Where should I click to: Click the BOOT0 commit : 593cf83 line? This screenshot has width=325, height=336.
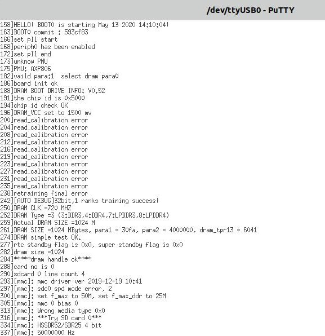[x=44, y=32]
